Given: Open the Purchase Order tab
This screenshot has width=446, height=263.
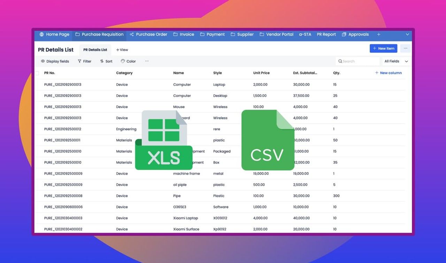Looking at the screenshot, I should (148, 34).
